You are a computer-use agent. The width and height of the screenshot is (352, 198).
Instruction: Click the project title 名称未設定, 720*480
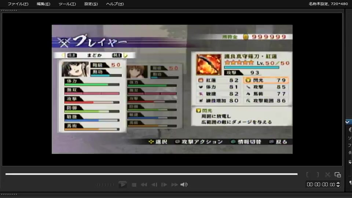[x=328, y=4]
